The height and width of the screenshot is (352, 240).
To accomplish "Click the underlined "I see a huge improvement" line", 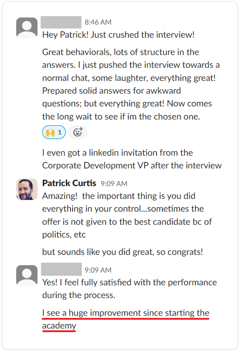I will (x=125, y=313).
